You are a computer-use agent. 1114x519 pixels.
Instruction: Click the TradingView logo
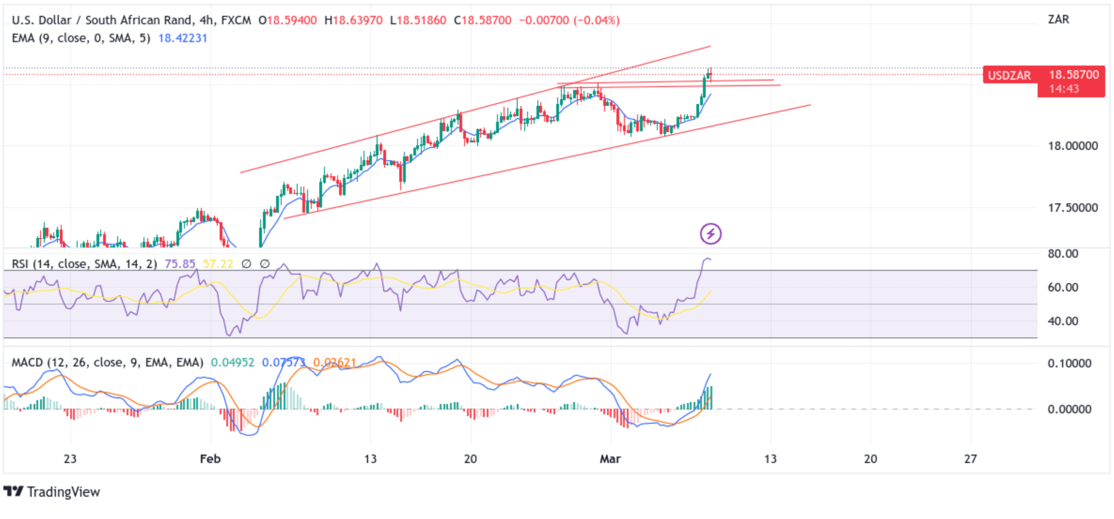(x=52, y=491)
